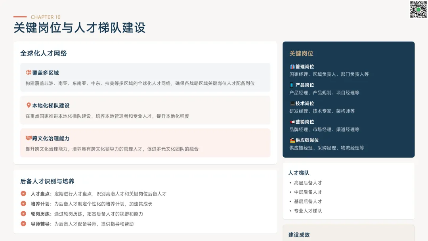
Task: Click the 关键岗位 panel heading
Action: (x=301, y=54)
